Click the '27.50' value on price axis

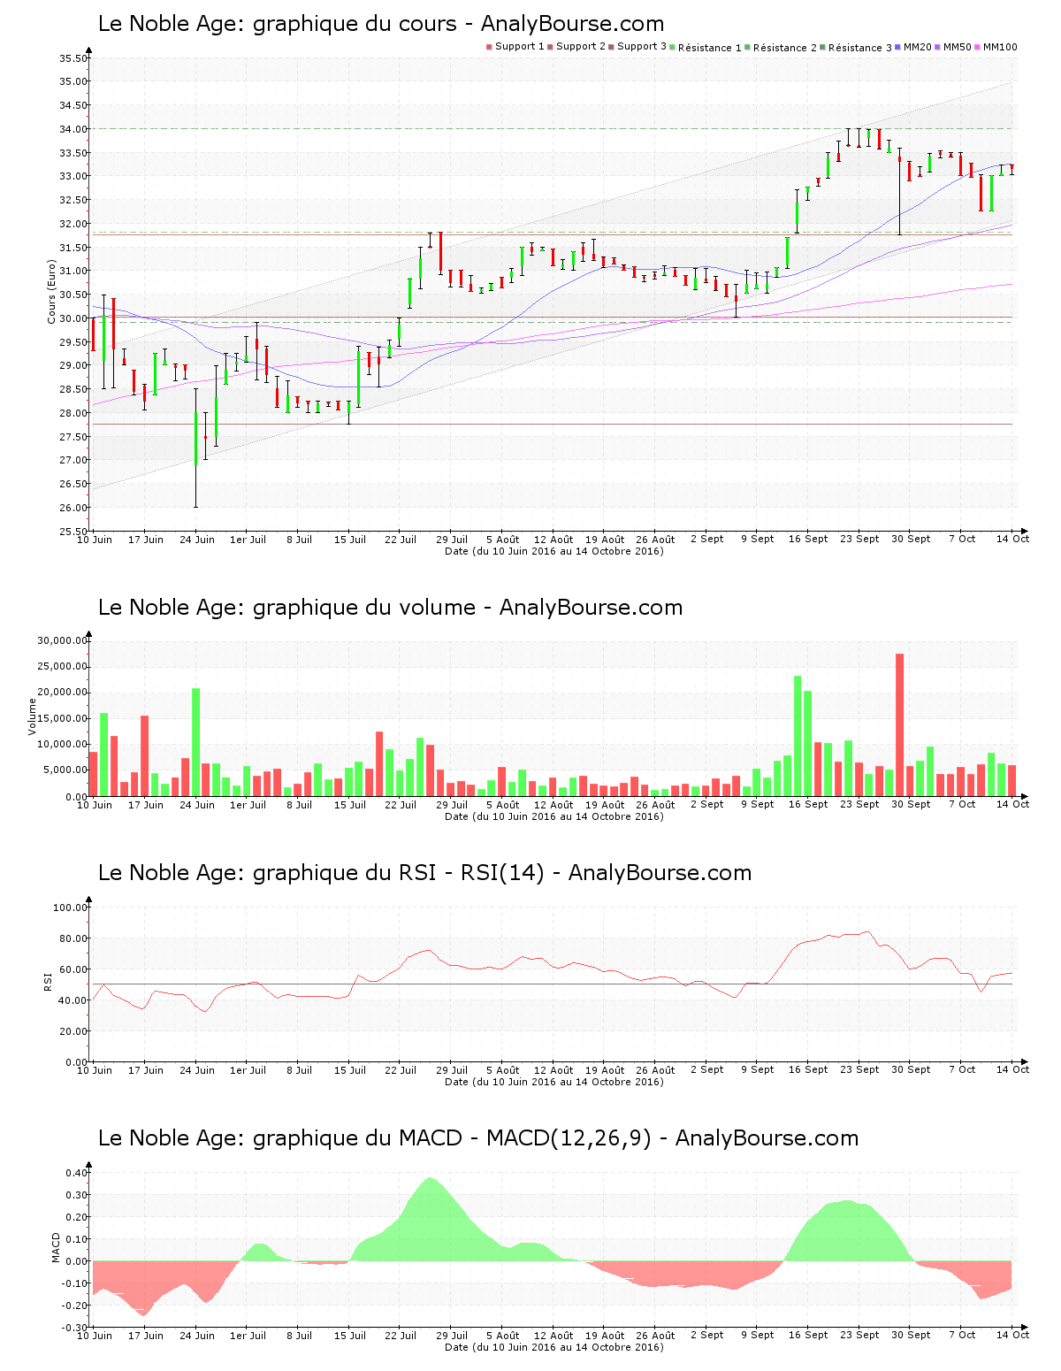73,437
